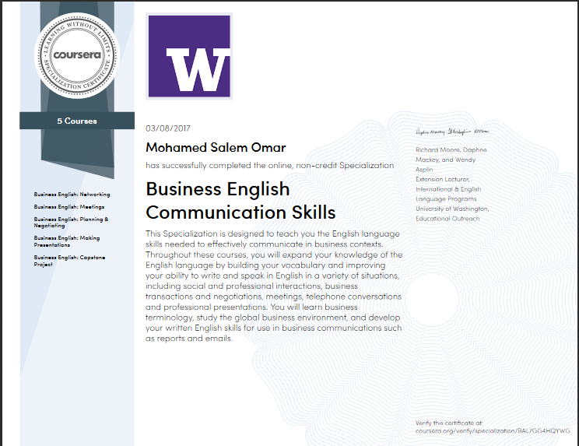Select the '5 Courses' banner label
This screenshot has width=579, height=446.
pos(77,121)
